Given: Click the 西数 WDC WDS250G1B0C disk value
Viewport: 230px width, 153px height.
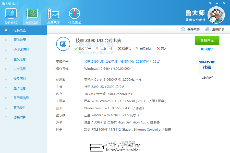Looking at the screenshot, I should 125,101.
